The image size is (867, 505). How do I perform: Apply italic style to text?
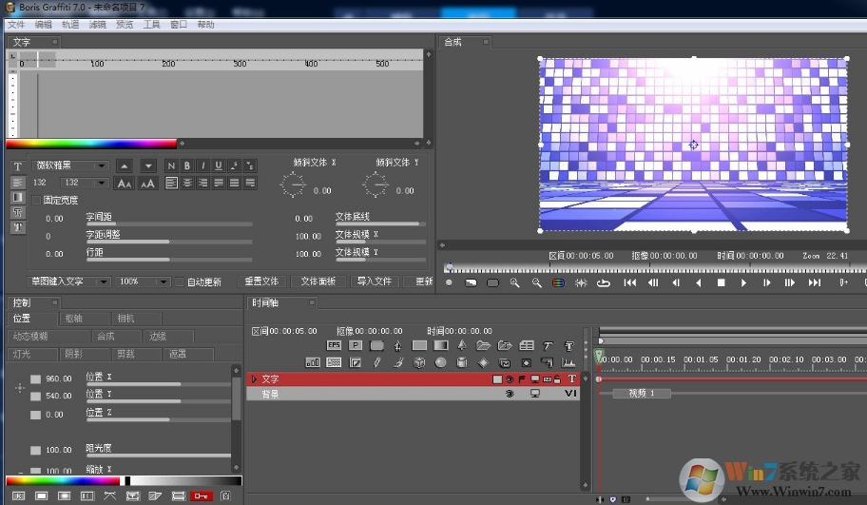point(202,165)
